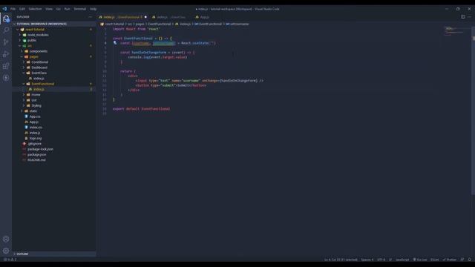Click the Split Editor icon
Viewport: 475px width, 267px height.
pyautogui.click(x=463, y=17)
